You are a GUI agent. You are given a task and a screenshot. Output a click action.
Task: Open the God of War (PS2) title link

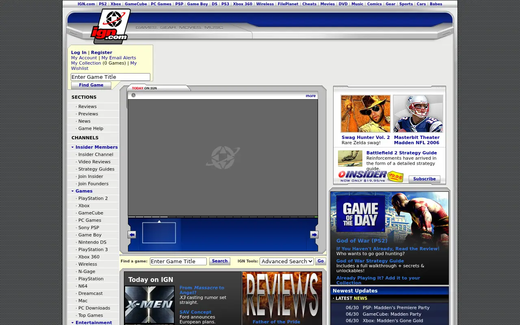(362, 240)
